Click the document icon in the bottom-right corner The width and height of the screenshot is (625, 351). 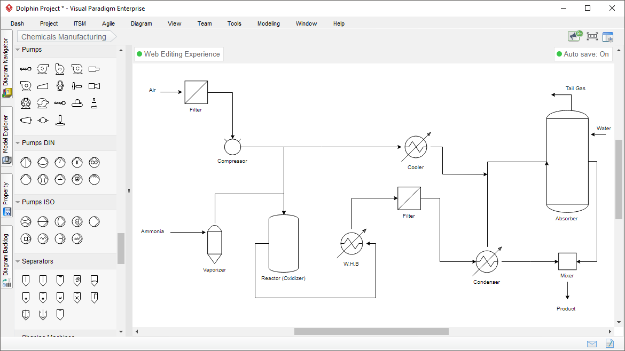click(609, 344)
